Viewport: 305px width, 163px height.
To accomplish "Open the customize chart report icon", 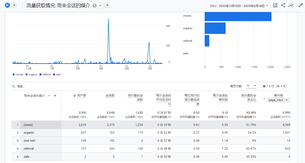I will (275, 5).
